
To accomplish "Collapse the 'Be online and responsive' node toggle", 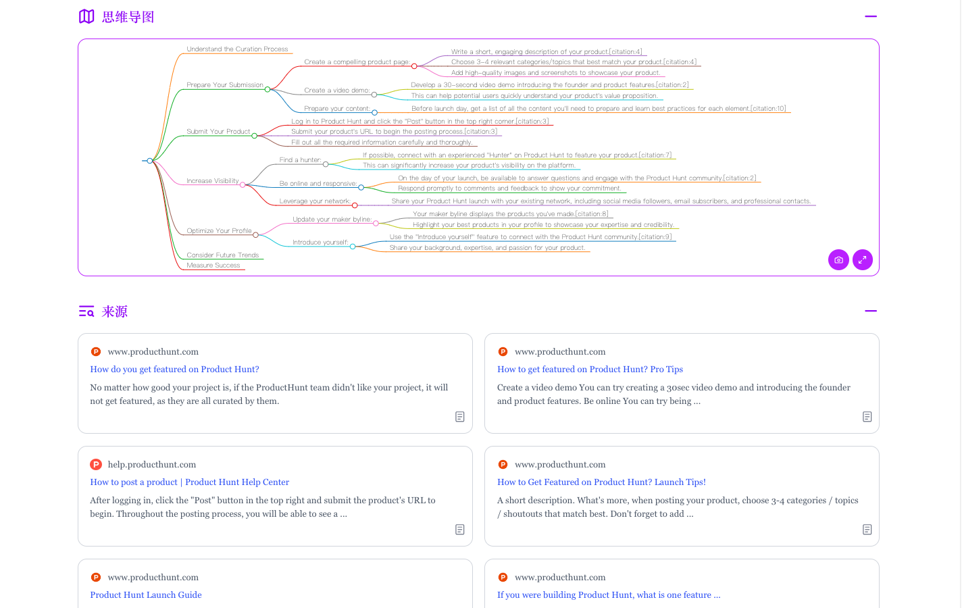I will pyautogui.click(x=361, y=188).
